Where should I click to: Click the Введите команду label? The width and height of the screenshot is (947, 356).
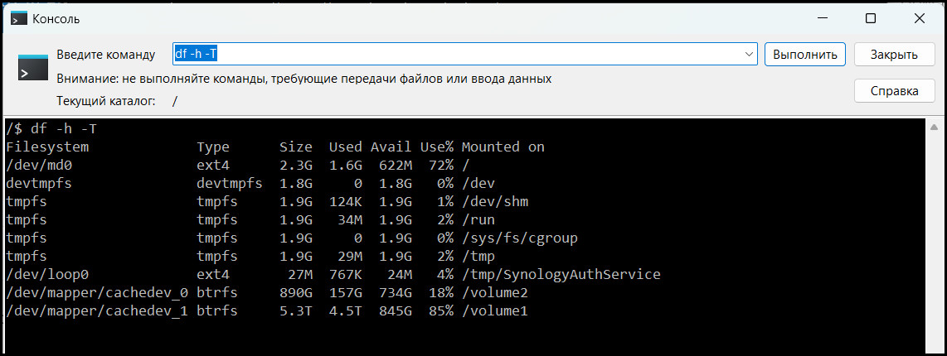(x=105, y=55)
